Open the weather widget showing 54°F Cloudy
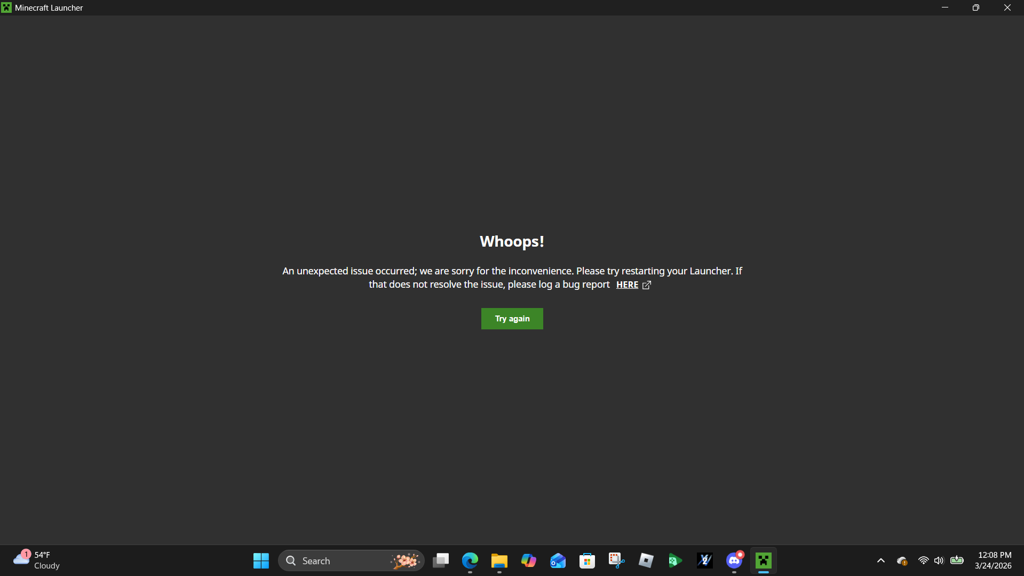The width and height of the screenshot is (1024, 576). click(x=36, y=561)
